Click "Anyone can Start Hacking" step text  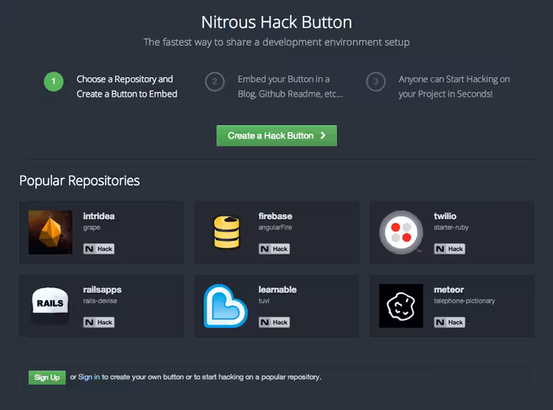point(454,87)
